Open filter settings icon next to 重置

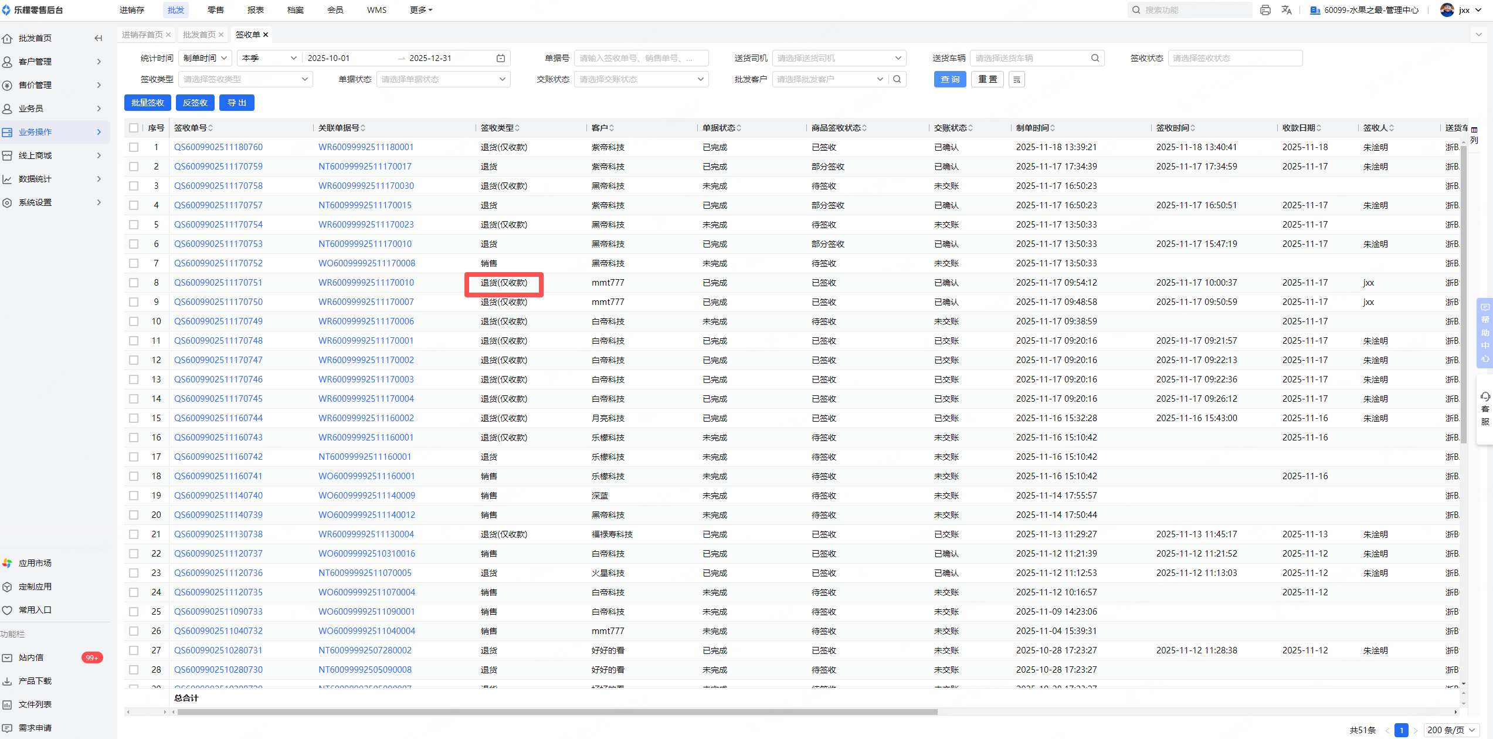(1017, 79)
